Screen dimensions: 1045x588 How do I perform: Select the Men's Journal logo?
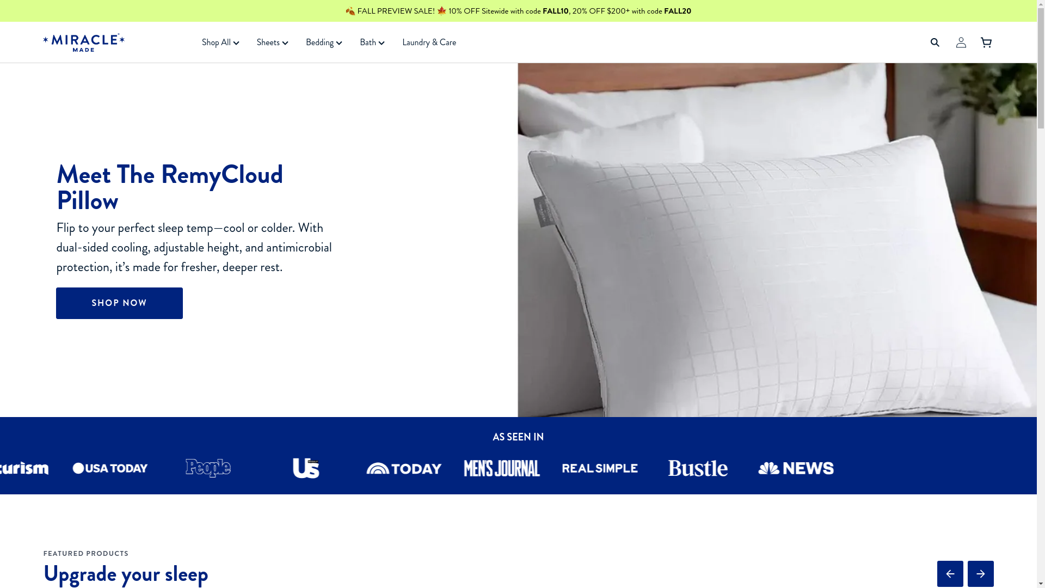click(501, 468)
